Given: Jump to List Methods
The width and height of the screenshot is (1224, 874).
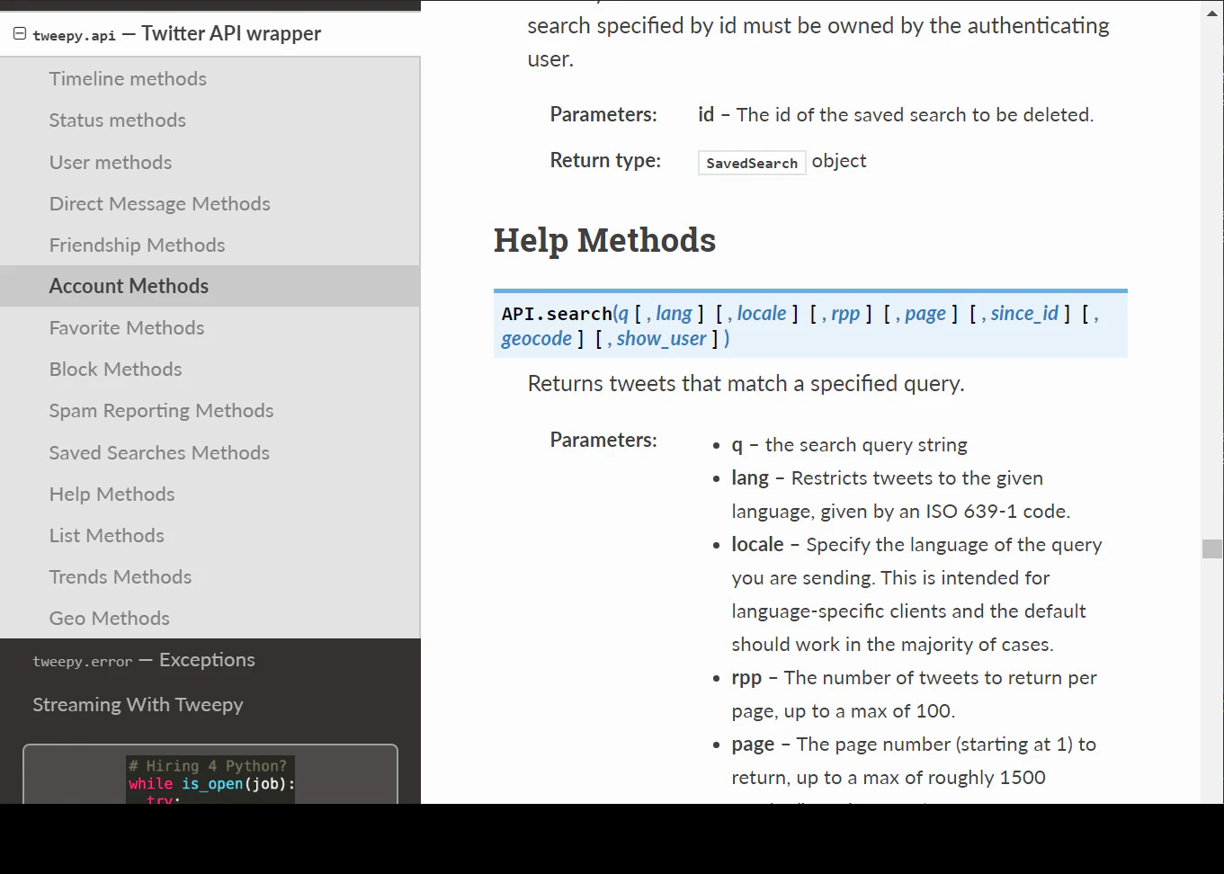Looking at the screenshot, I should point(107,536).
